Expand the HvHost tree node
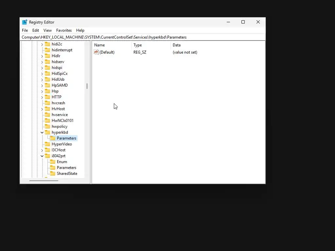 pyautogui.click(x=42, y=109)
